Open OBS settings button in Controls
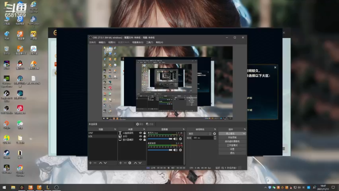The width and height of the screenshot is (339, 191). [232, 149]
